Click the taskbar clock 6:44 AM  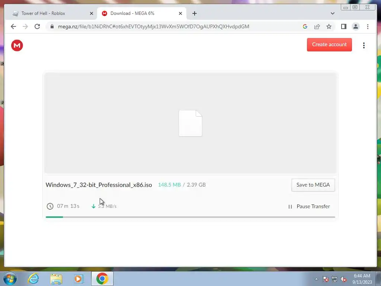tap(362, 276)
